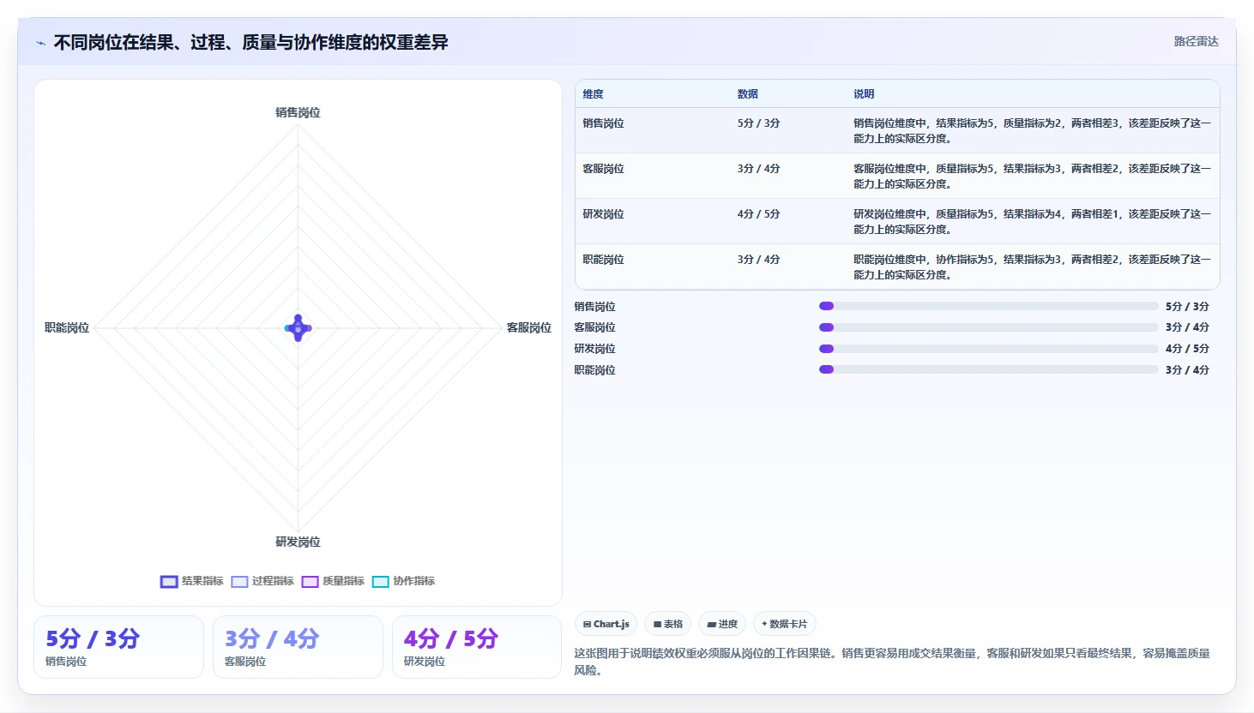Click the Chart.js tag
The width and height of the screenshot is (1254, 713).
coord(606,624)
